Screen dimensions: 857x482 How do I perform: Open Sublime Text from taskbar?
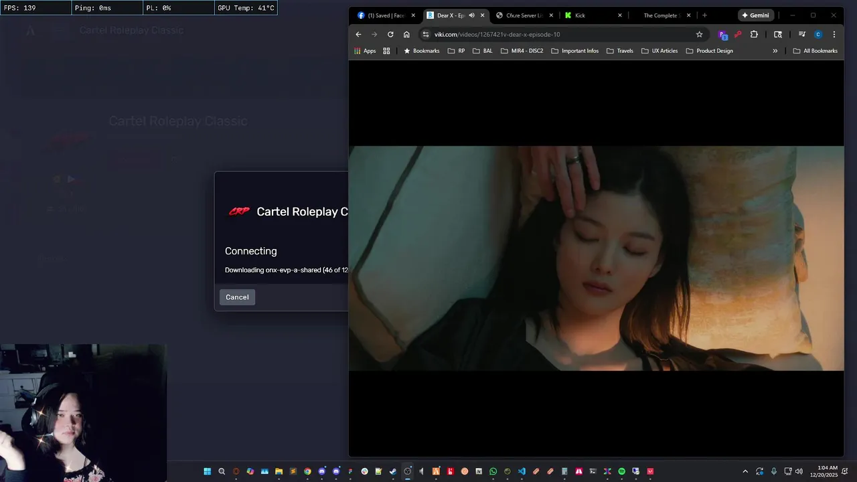pyautogui.click(x=293, y=471)
